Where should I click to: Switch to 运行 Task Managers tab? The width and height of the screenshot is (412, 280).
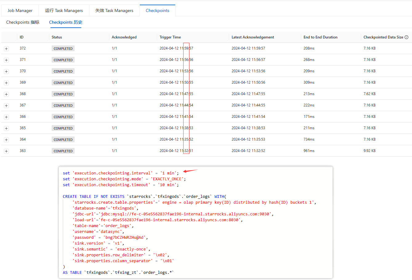pos(64,10)
